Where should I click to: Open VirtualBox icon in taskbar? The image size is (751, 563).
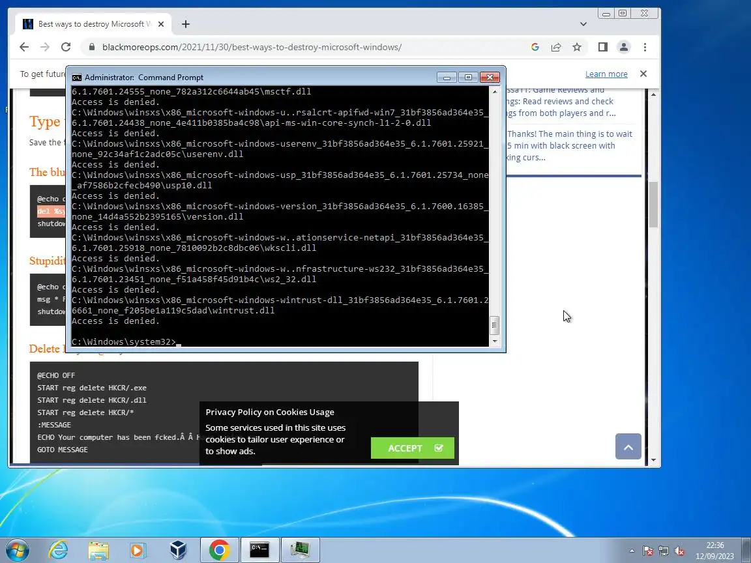click(178, 550)
